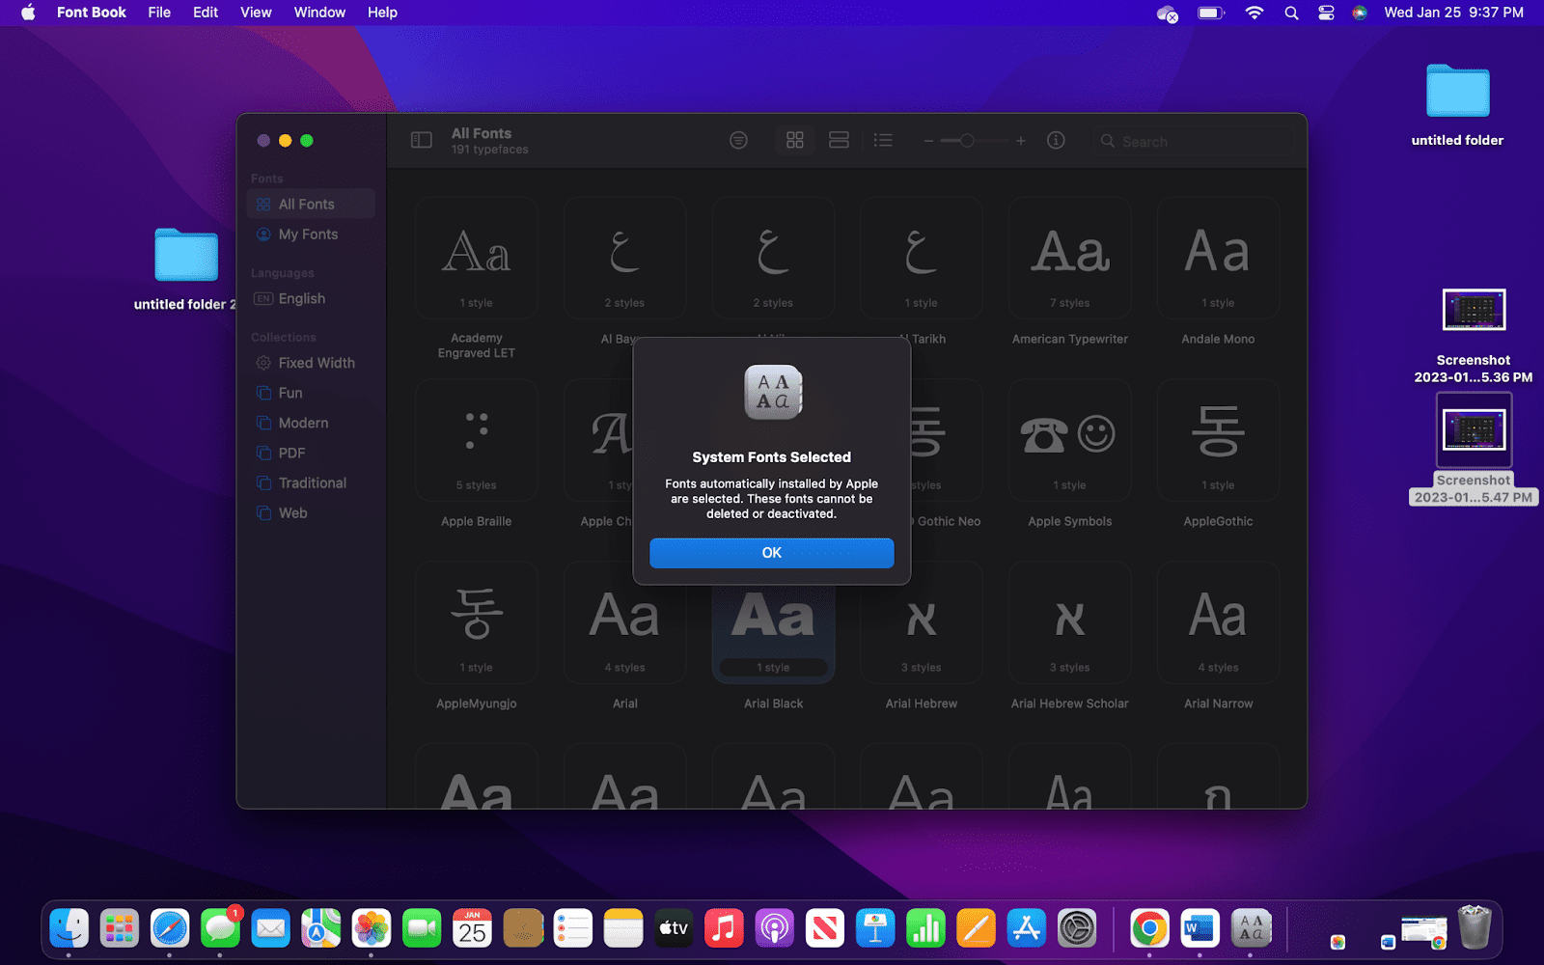1544x965 pixels.
Task: Open Finder from the Dock
Action: tap(69, 929)
